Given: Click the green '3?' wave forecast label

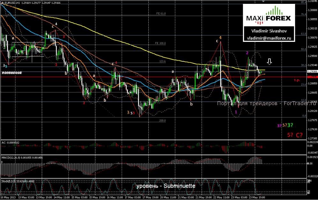Looking at the screenshot, I should point(291,125).
